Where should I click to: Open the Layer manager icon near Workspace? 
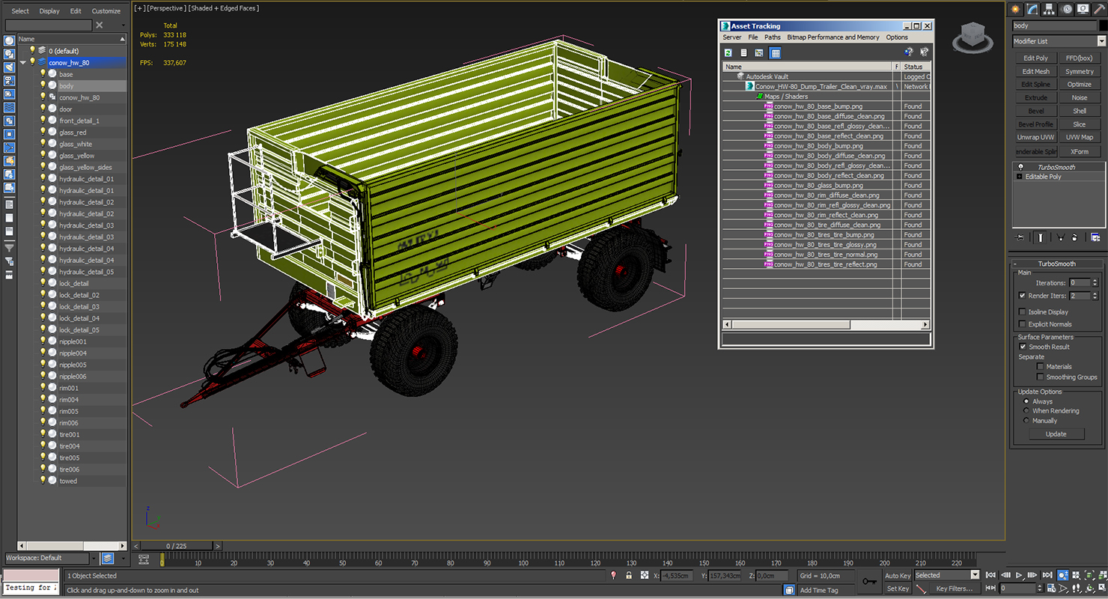(x=108, y=558)
